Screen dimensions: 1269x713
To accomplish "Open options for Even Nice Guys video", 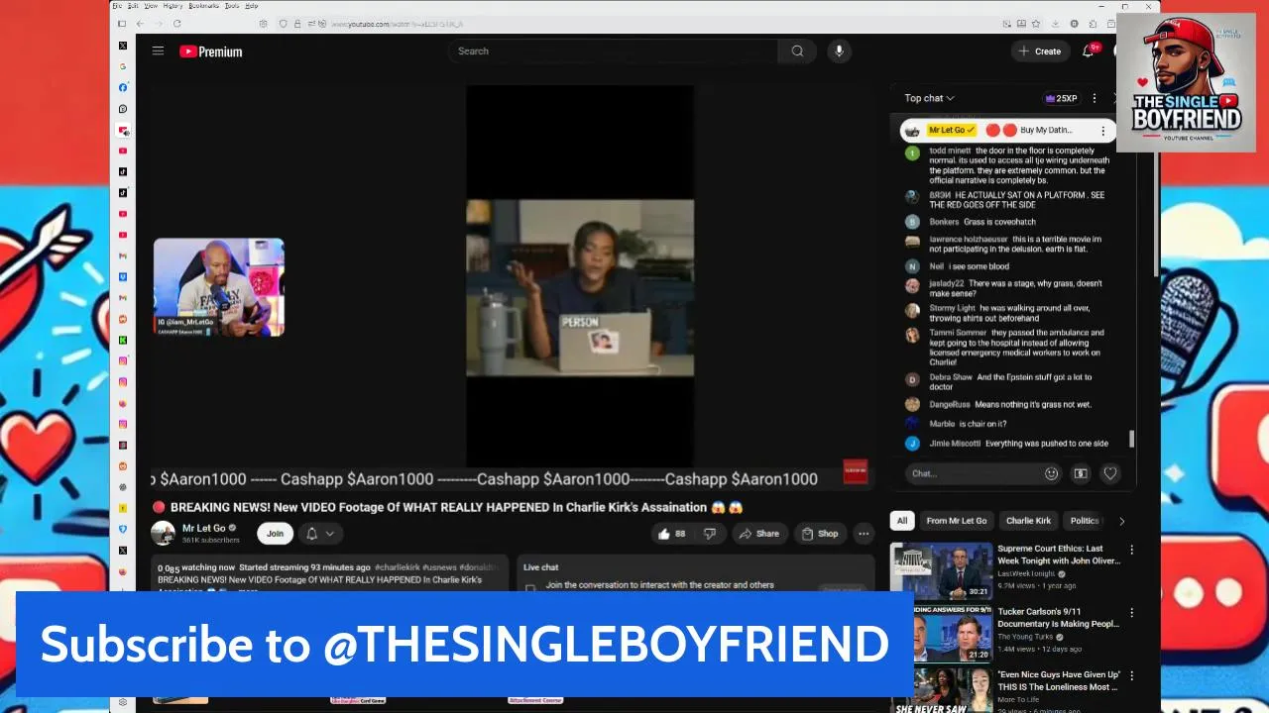I will (1131, 676).
